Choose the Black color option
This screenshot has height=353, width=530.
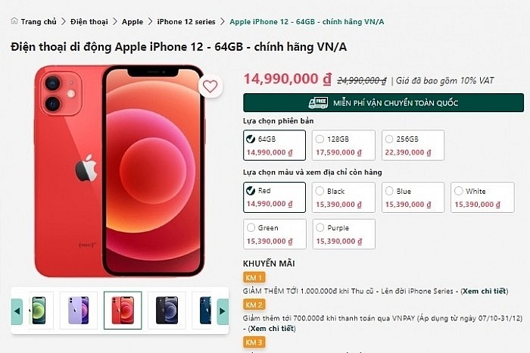pos(344,198)
